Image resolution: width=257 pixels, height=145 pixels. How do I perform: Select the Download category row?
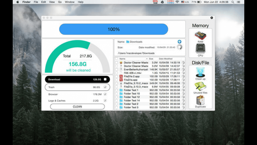click(77, 79)
